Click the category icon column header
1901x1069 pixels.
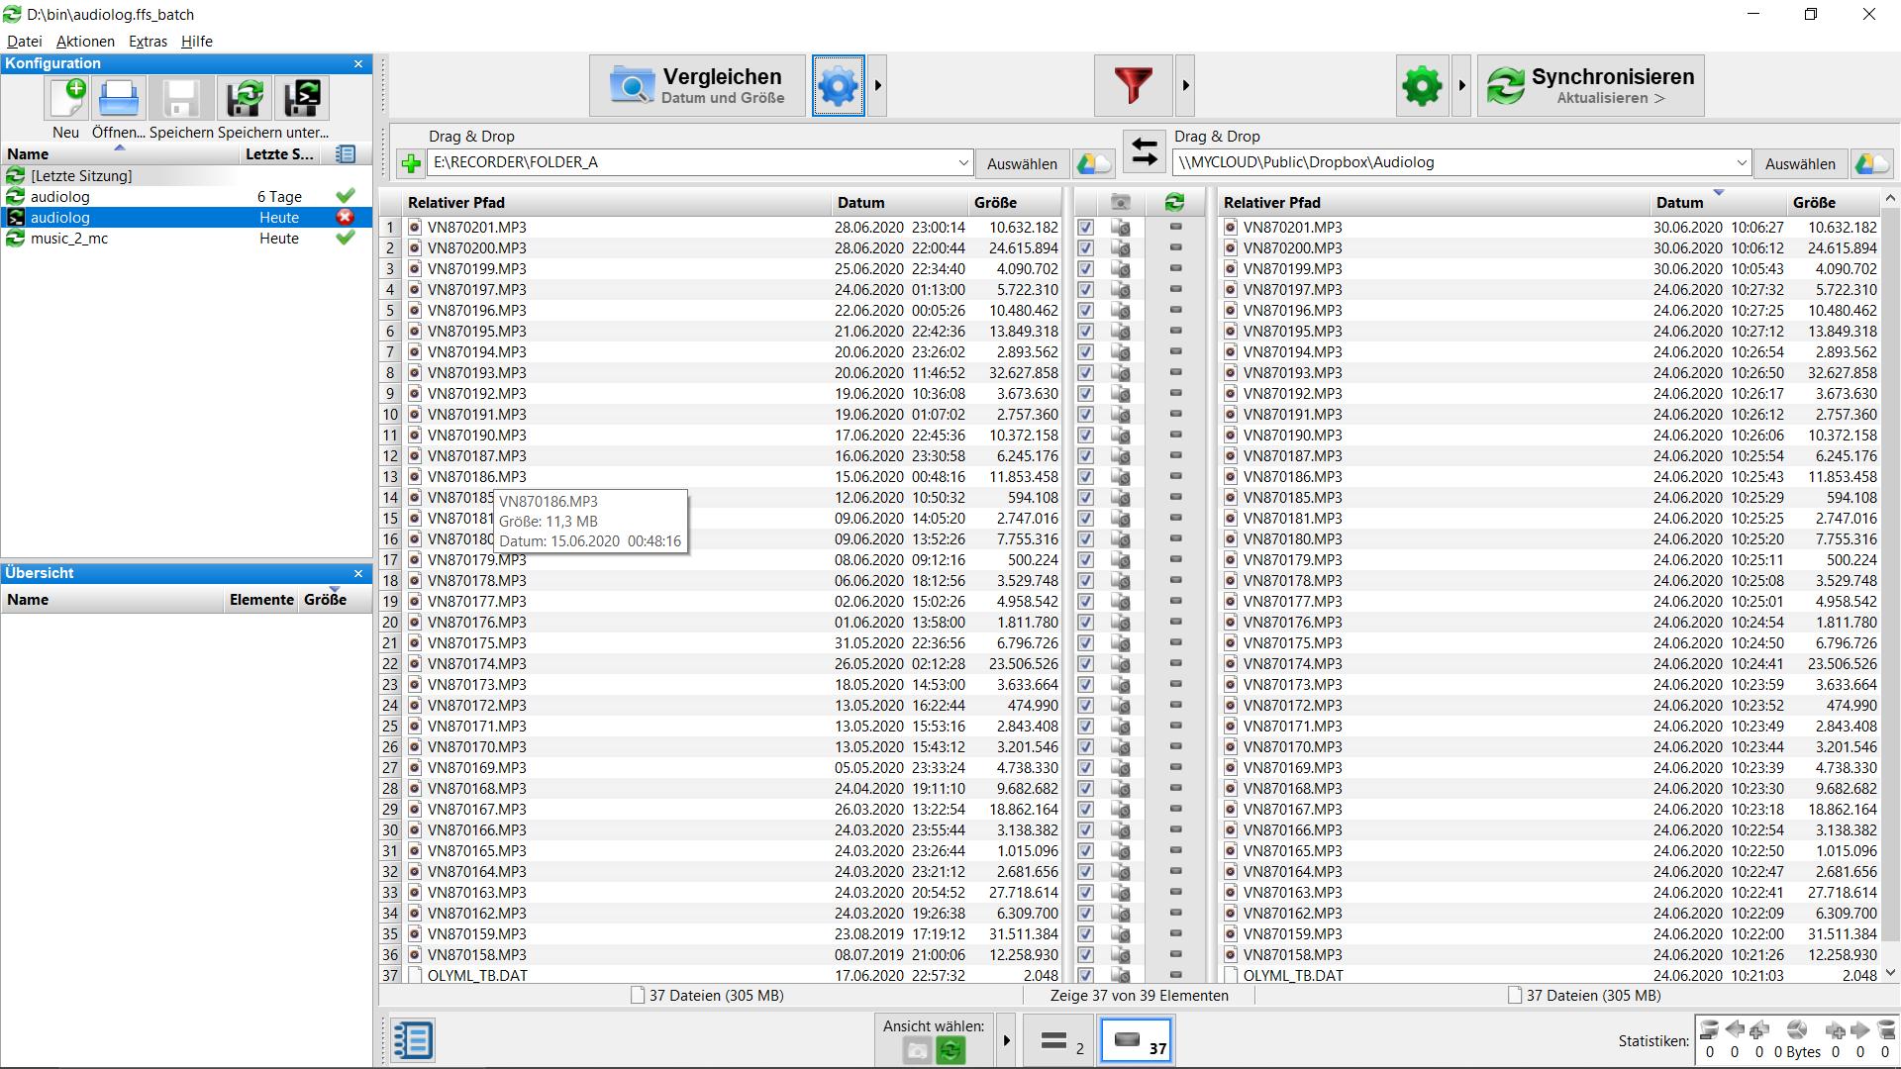(1120, 203)
